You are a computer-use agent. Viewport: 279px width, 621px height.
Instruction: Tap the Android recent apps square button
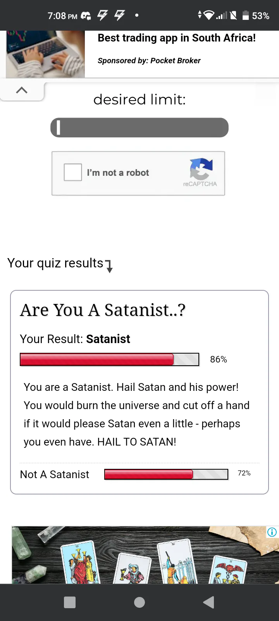tap(70, 602)
